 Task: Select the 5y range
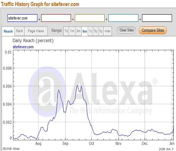coord(101,31)
